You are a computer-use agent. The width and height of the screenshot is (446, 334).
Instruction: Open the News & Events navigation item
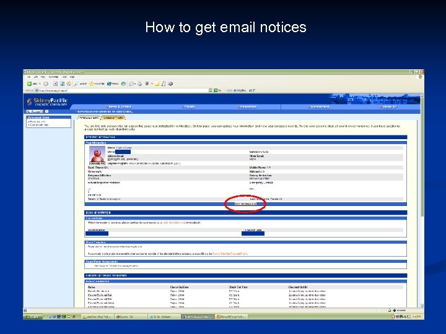[119, 107]
